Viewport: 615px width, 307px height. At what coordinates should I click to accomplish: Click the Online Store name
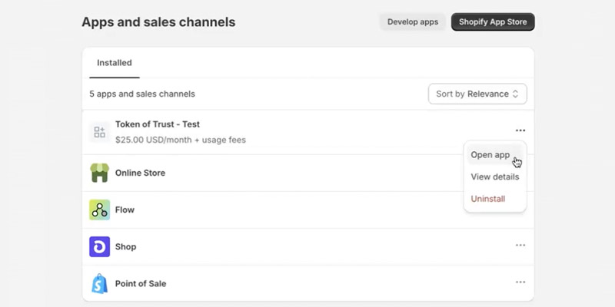(140, 173)
